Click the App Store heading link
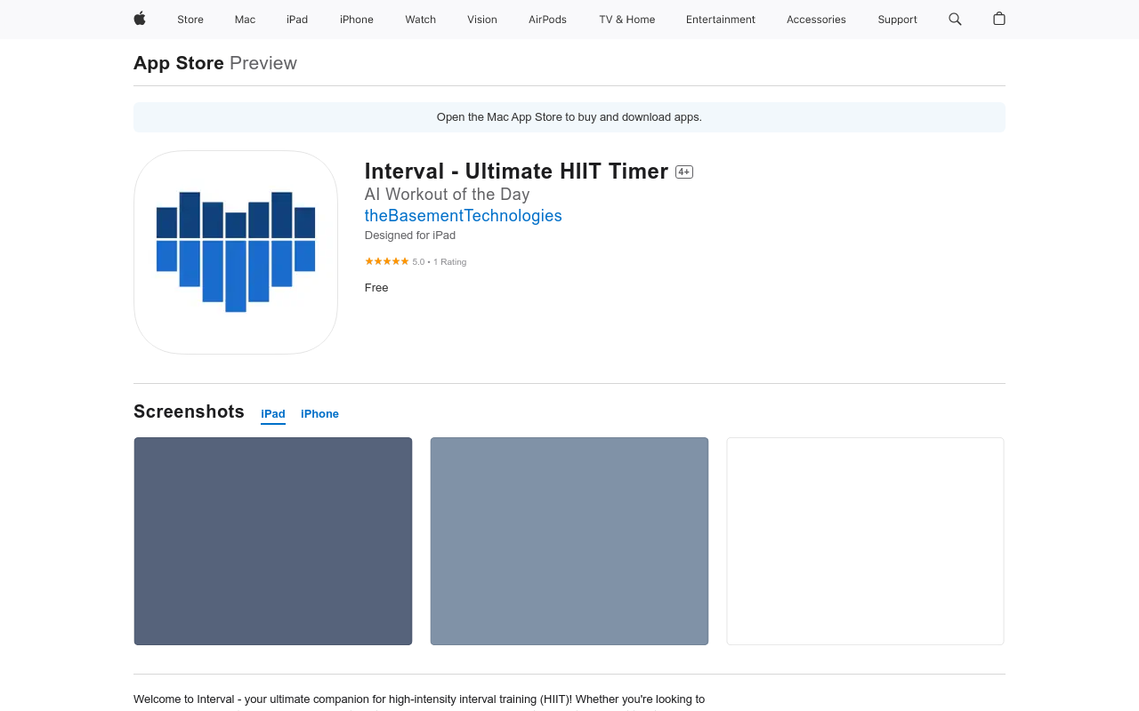Screen dimensions: 1139x711 (179, 63)
